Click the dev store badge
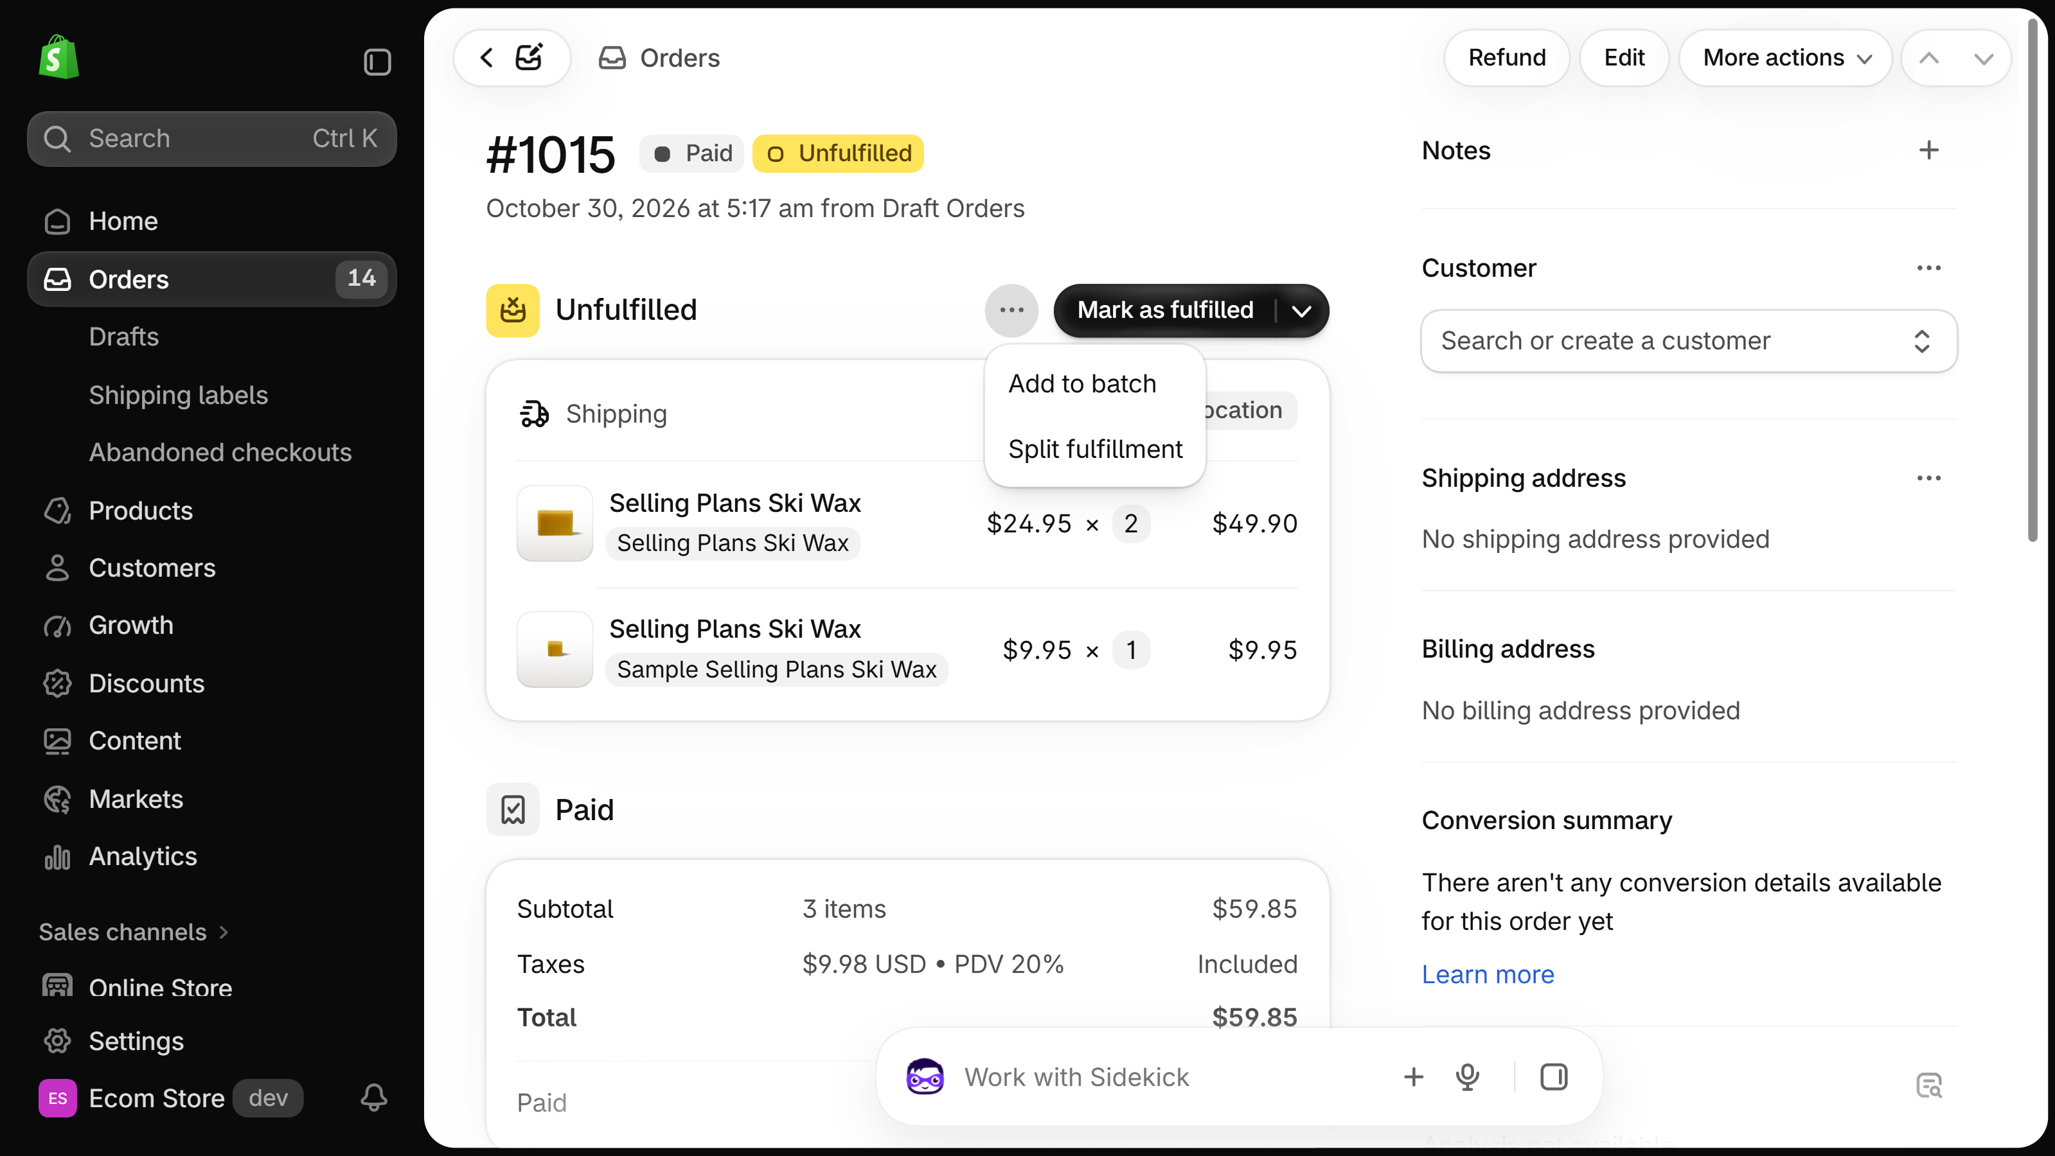Viewport: 2055px width, 1156px height. [268, 1099]
